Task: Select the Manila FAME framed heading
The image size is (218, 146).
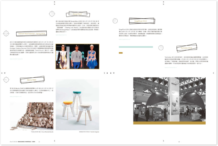Action: pyautogui.click(x=32, y=80)
